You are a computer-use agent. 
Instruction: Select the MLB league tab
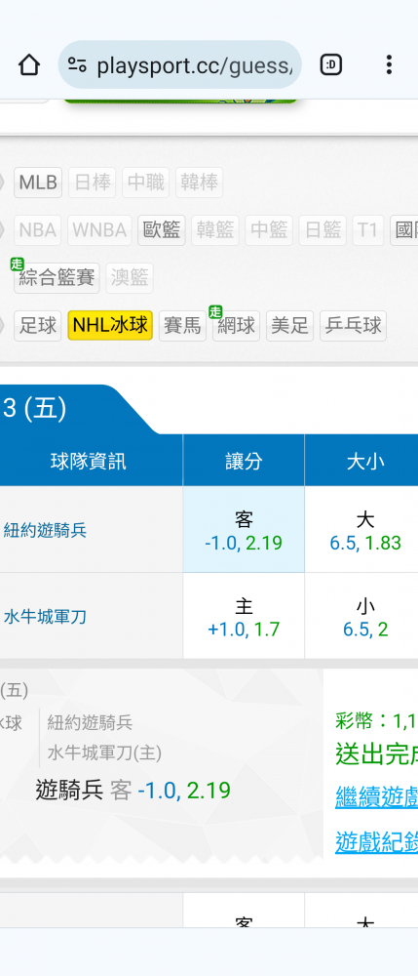[x=38, y=183]
